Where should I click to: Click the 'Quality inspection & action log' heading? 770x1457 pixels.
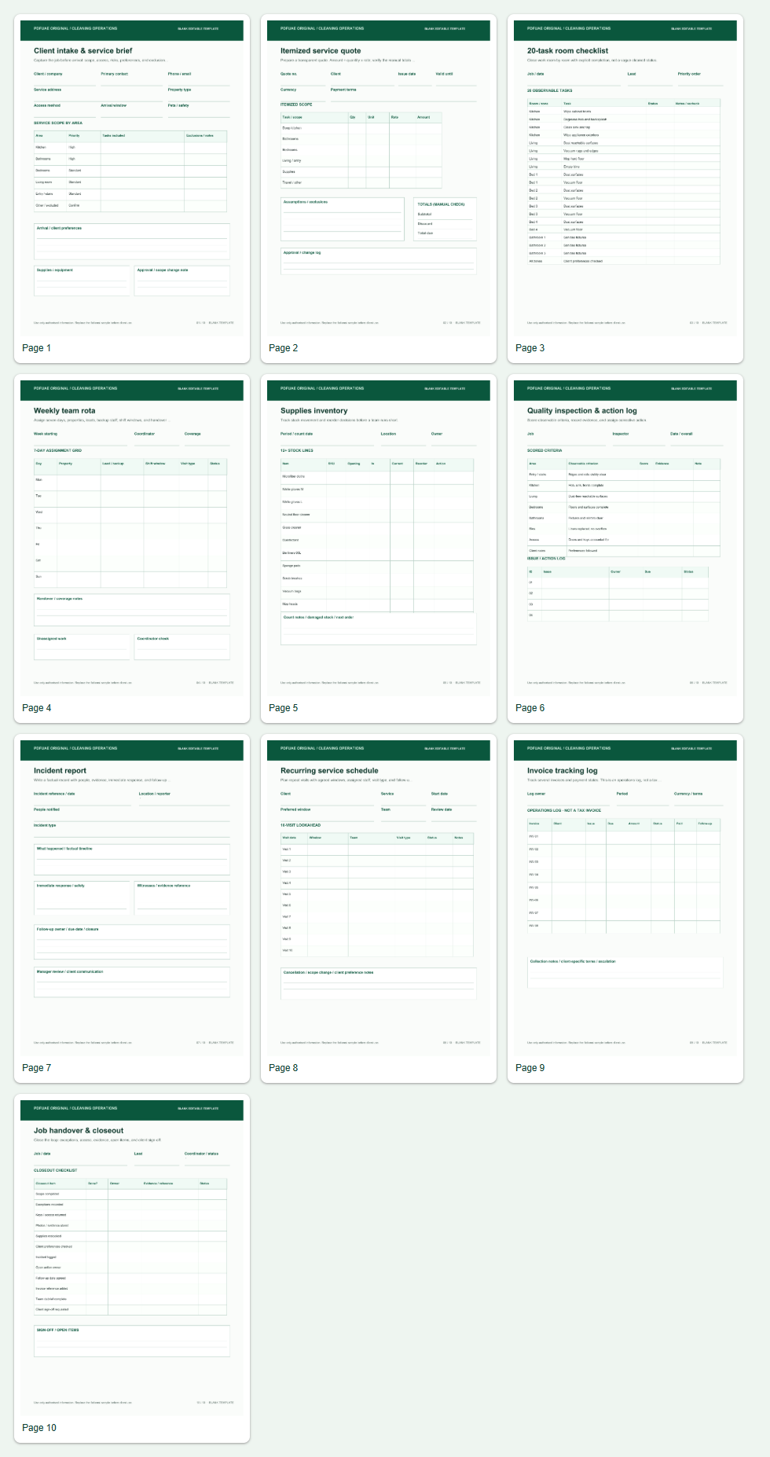click(x=582, y=410)
